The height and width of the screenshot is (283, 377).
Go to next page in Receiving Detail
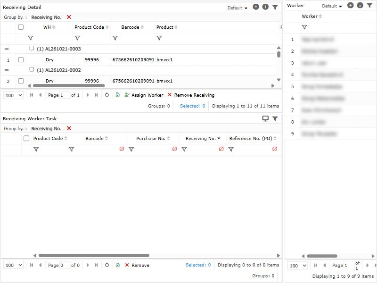click(x=88, y=95)
